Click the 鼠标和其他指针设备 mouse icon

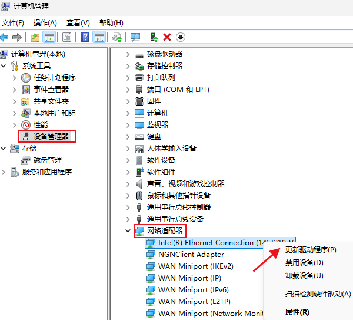pos(139,196)
